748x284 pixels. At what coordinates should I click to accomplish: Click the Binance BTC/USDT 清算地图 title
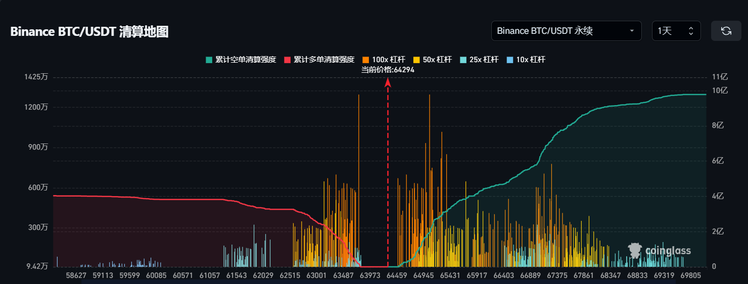point(89,32)
